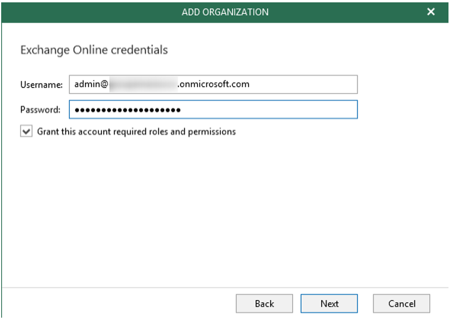Viewport: 452px width, 330px height.
Task: Click the 'Password:' field label
Action: [x=40, y=110]
